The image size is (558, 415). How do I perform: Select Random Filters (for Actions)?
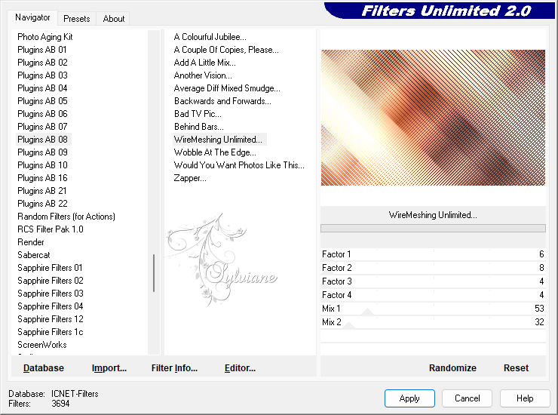click(66, 217)
